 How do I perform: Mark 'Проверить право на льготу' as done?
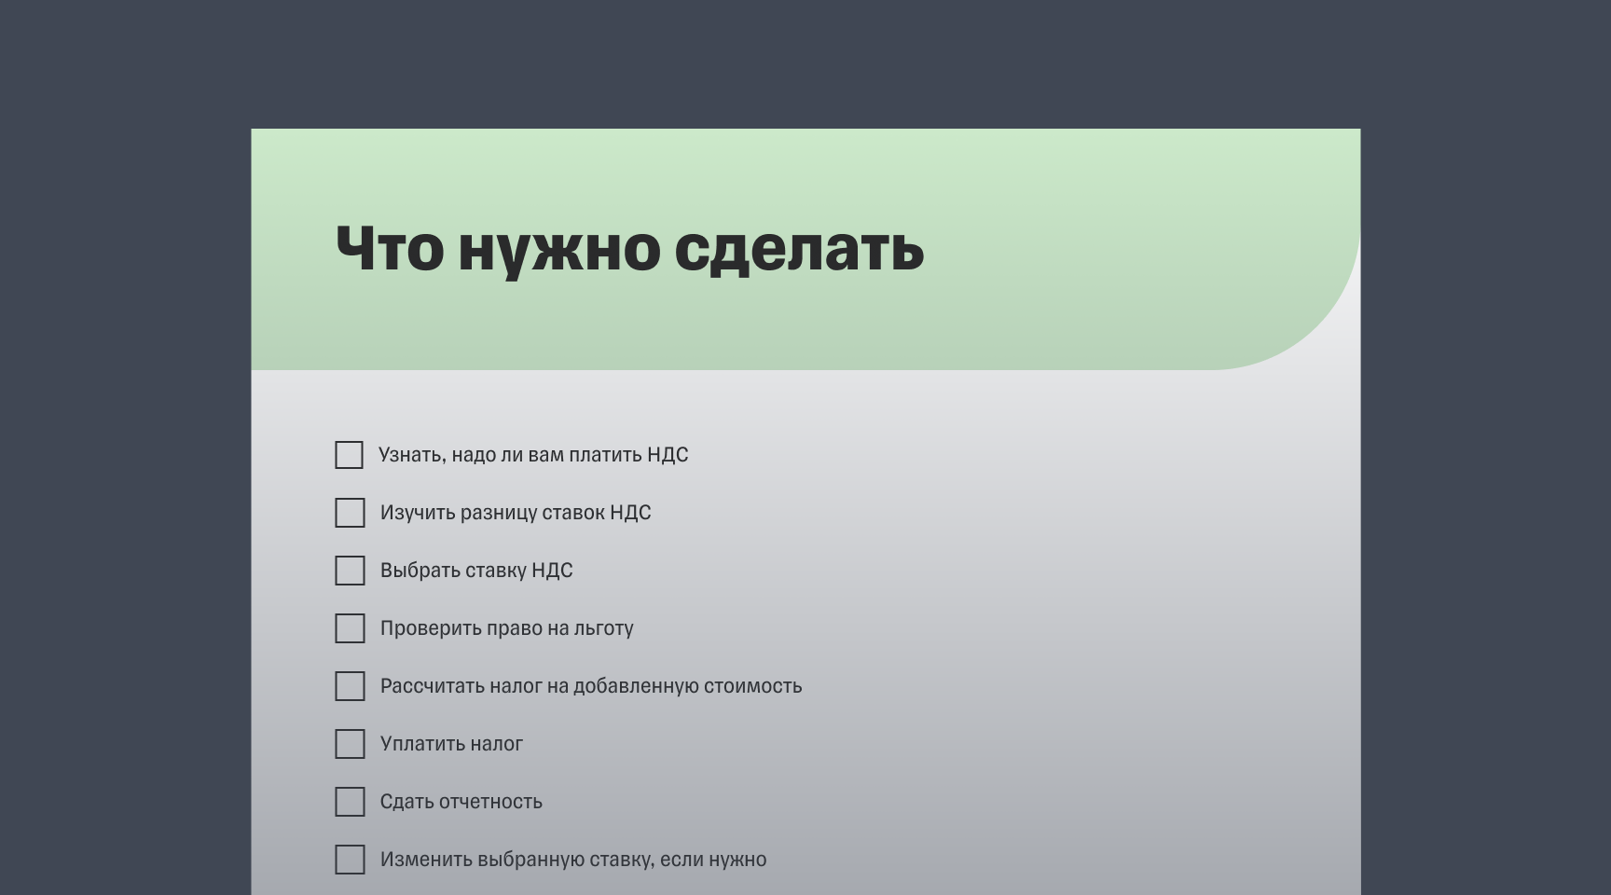(x=350, y=628)
